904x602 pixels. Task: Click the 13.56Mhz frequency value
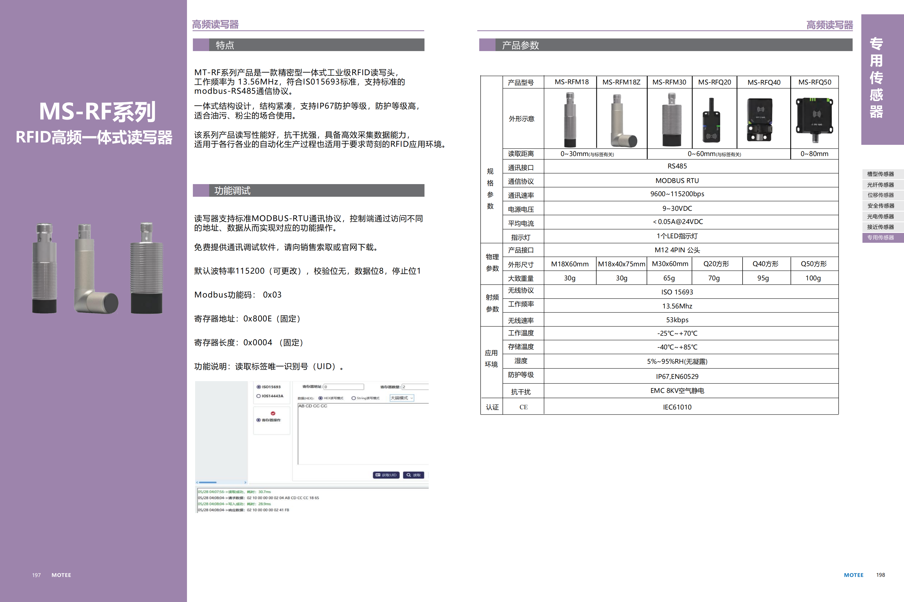click(x=677, y=306)
